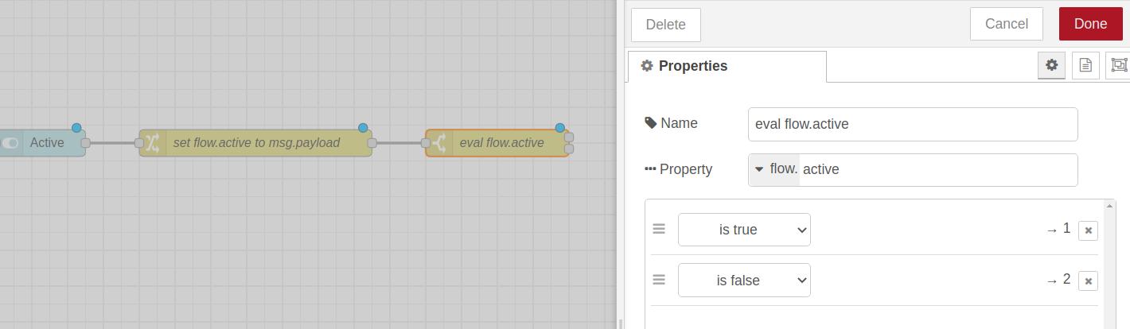This screenshot has width=1130, height=329.
Task: Click output port of set flow.active node
Action: (x=372, y=143)
